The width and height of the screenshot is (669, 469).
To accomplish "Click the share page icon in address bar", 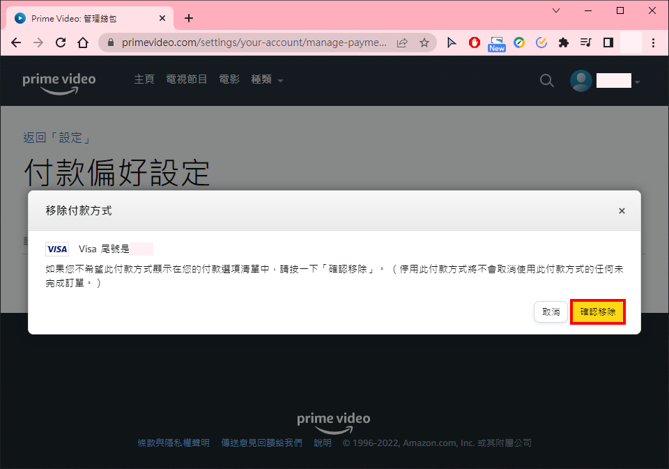I will 402,43.
